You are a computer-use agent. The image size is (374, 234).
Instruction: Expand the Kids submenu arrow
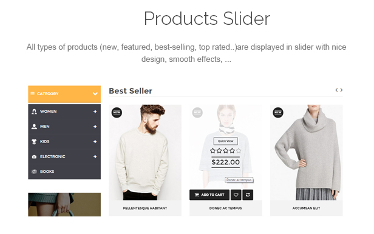95,142
